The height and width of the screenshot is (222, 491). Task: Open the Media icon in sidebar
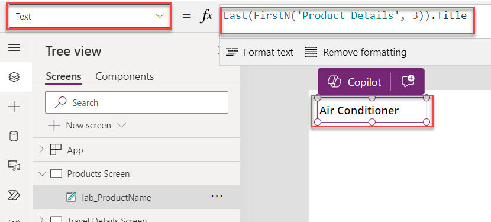click(14, 165)
